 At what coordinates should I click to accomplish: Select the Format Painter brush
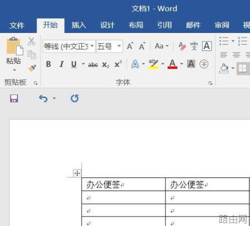click(32, 68)
